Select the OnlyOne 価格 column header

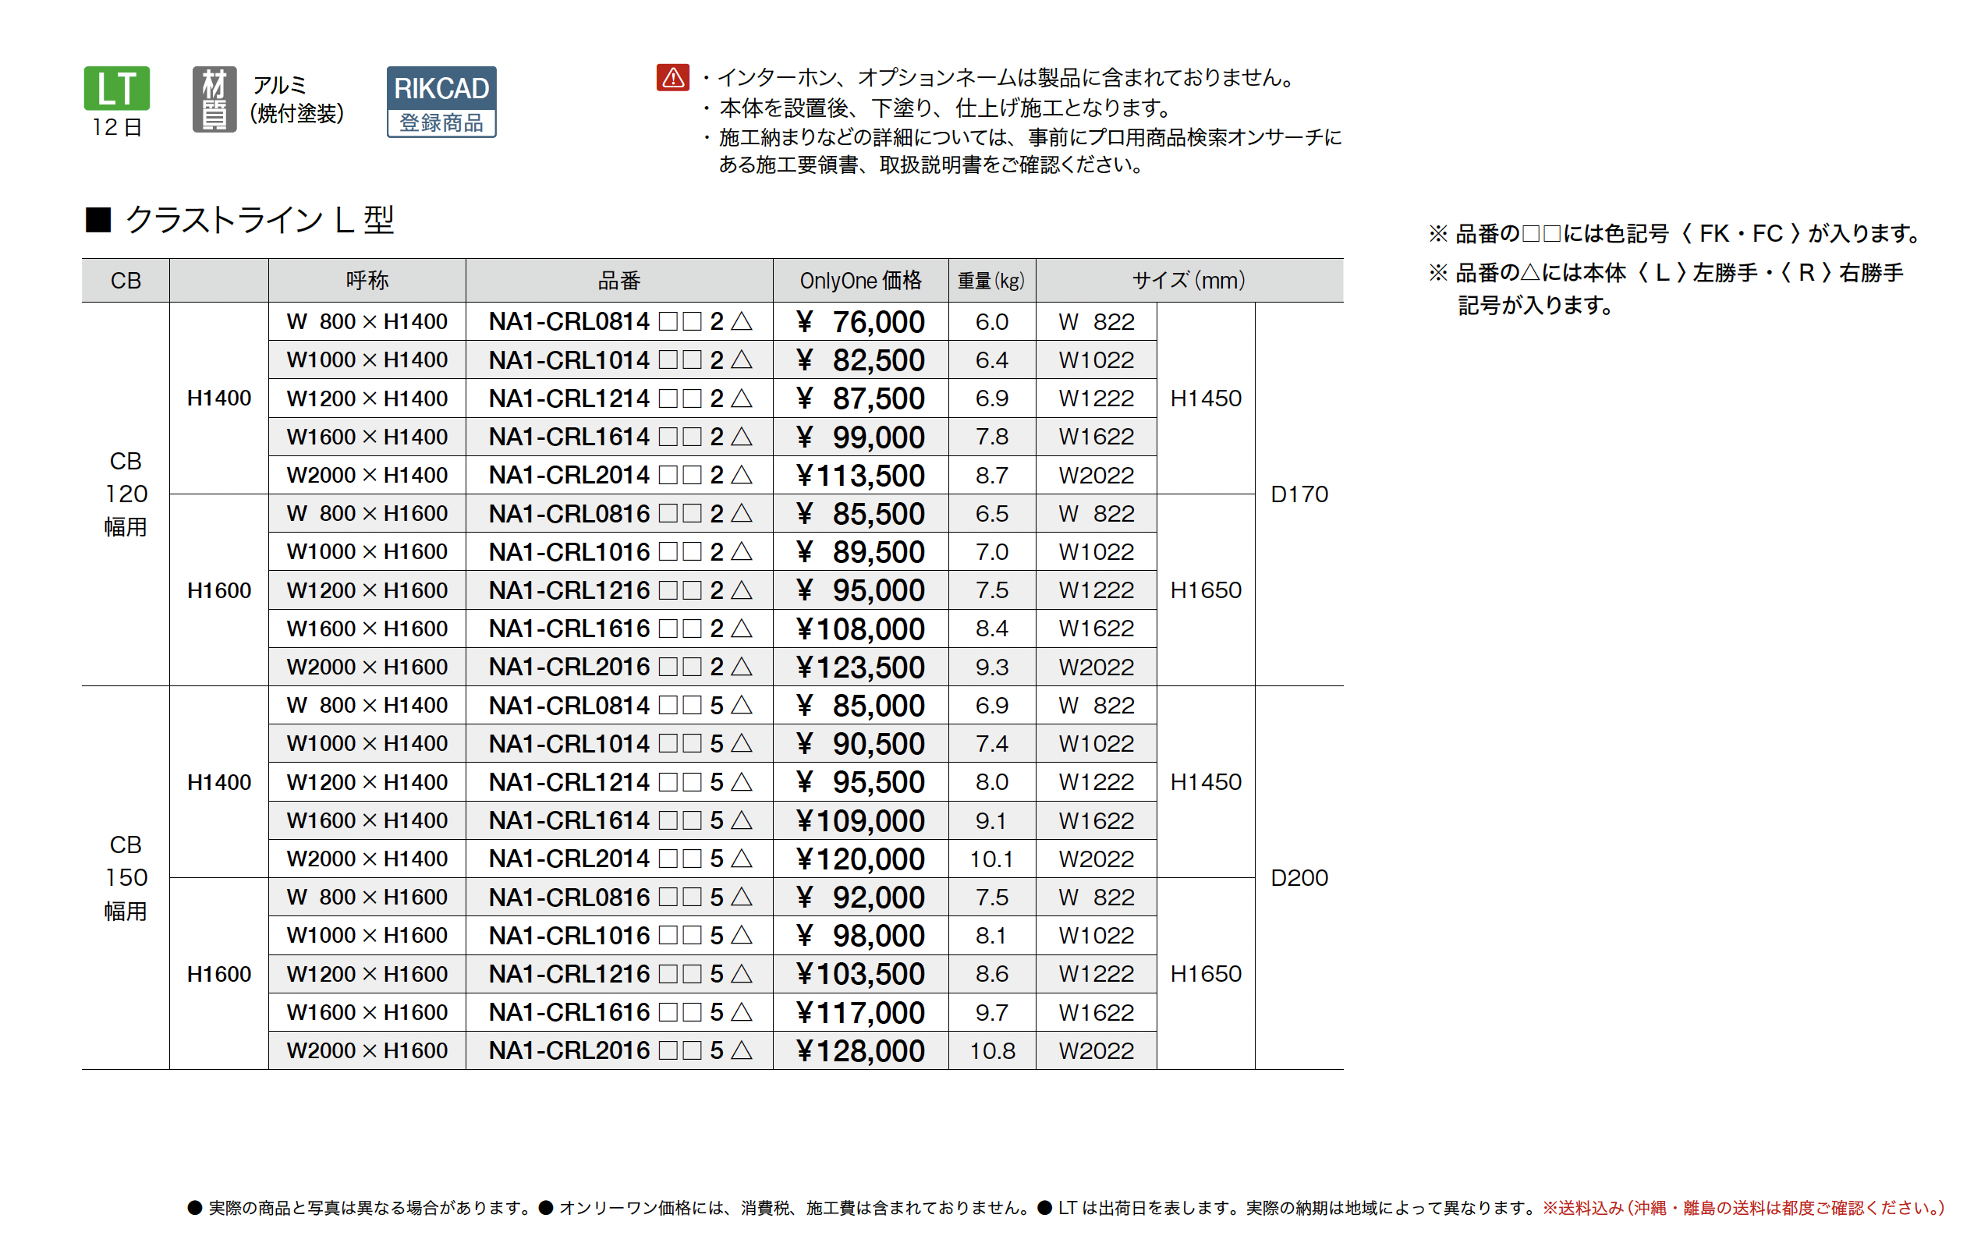coord(859,281)
